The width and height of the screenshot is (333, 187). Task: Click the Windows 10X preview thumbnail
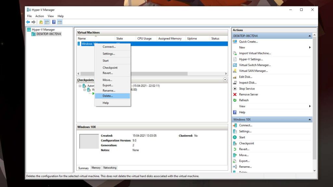89,141
